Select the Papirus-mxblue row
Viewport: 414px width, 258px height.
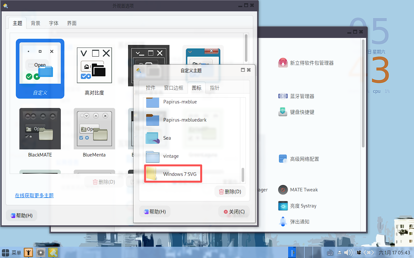pyautogui.click(x=192, y=102)
